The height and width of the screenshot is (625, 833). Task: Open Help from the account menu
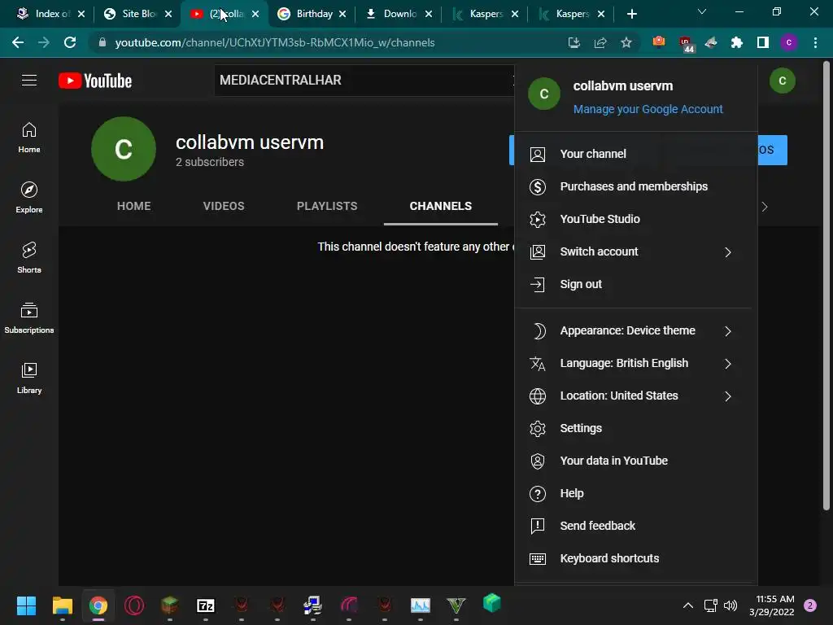click(x=636, y=494)
